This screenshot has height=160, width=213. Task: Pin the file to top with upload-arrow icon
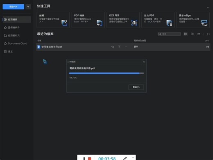(119, 47)
